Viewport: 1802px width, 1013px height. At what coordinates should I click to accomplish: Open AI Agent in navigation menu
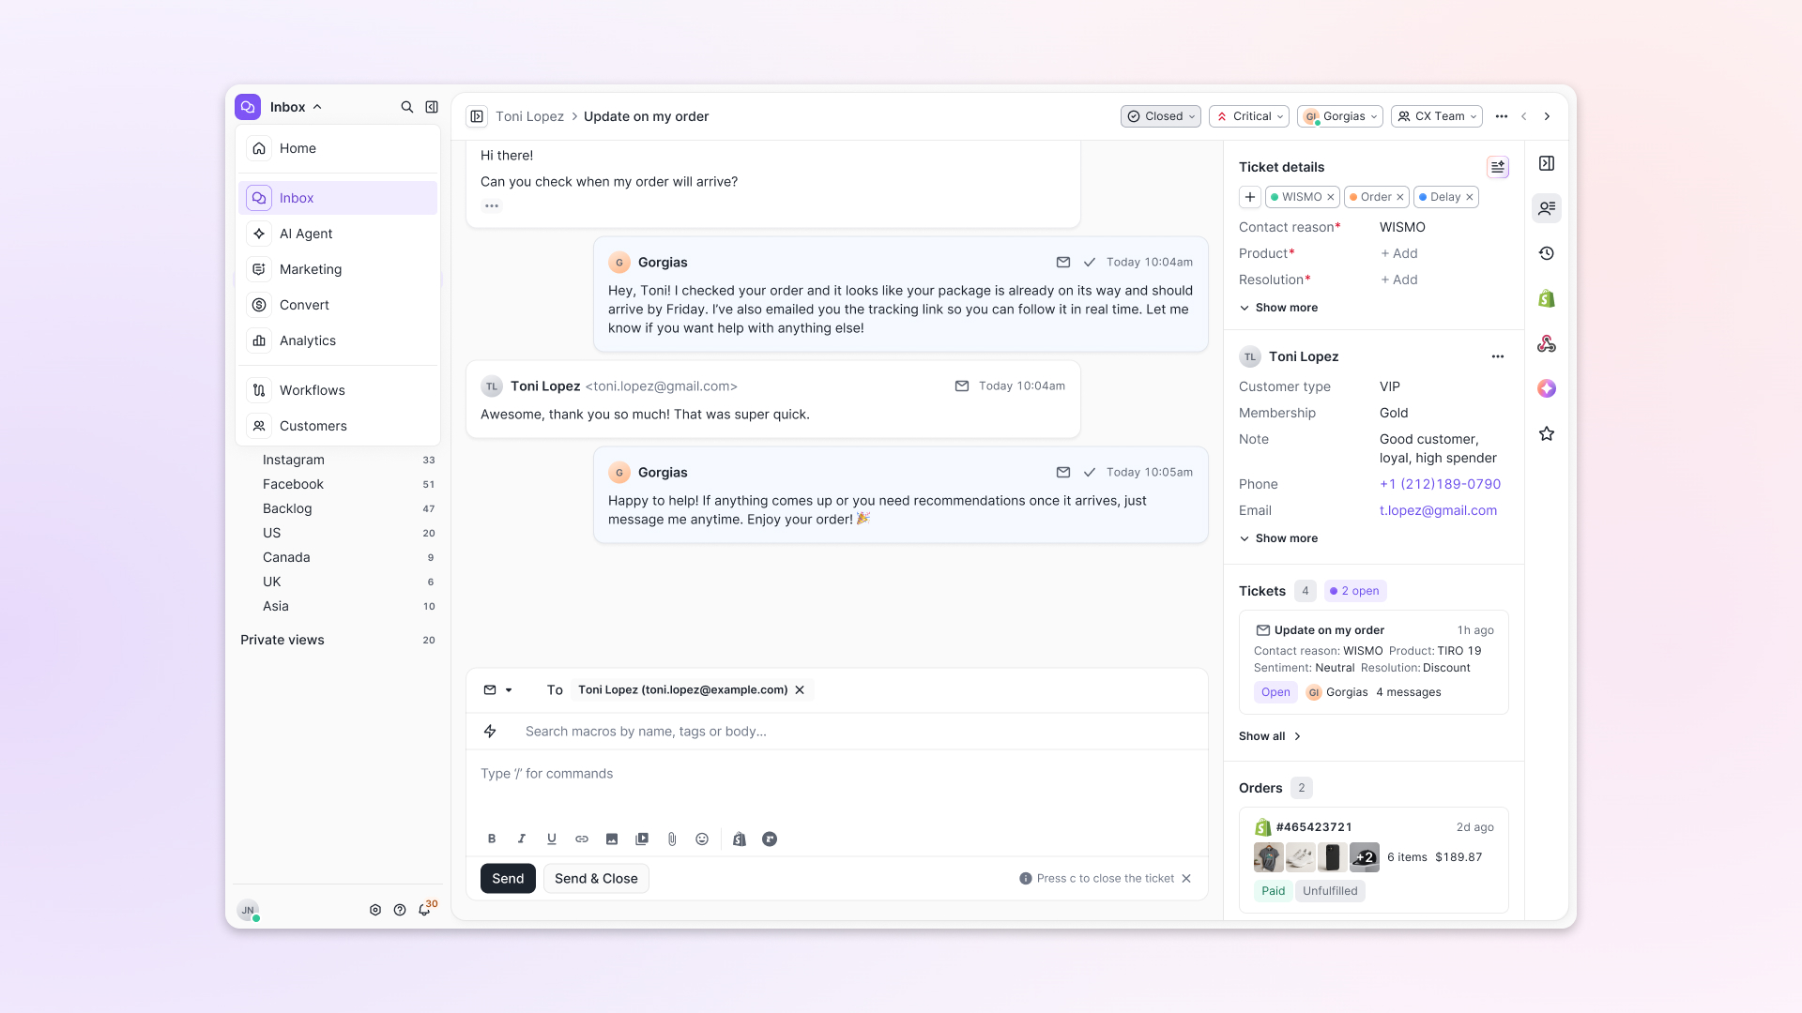[x=338, y=234]
